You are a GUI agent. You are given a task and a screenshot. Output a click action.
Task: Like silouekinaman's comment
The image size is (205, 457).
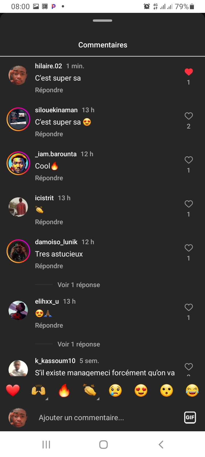(188, 116)
